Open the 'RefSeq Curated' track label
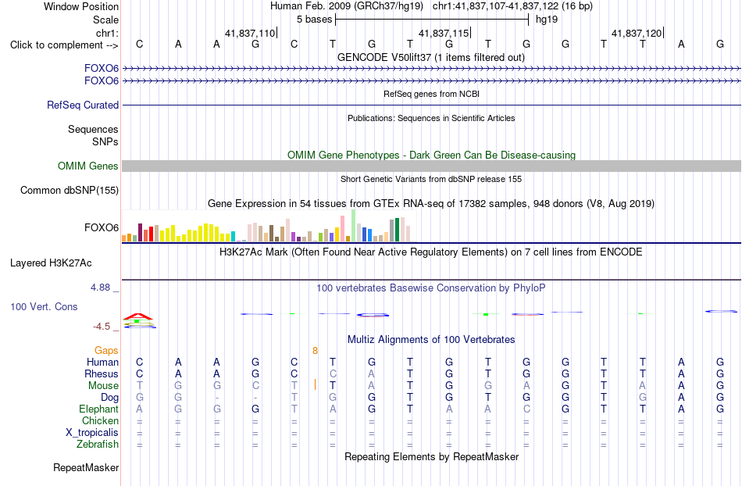Image resolution: width=742 pixels, height=486 pixels. 83,105
